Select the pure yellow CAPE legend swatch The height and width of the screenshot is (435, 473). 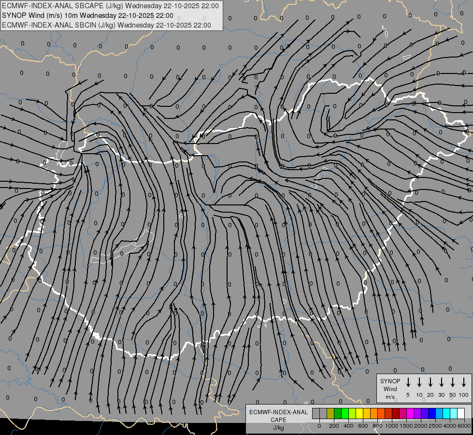pyautogui.click(x=359, y=413)
